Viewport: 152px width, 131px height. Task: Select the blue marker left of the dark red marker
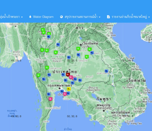pos(63,75)
